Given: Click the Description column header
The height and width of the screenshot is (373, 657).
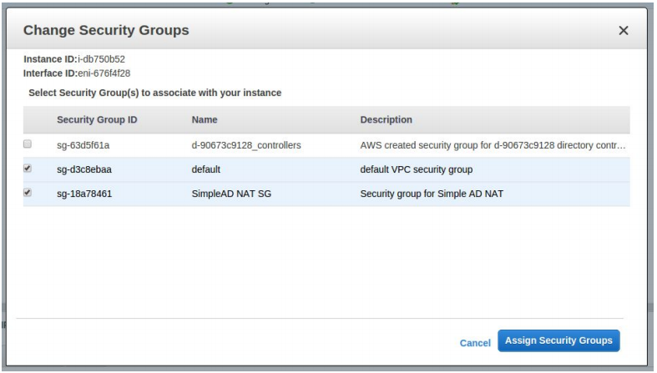Looking at the screenshot, I should tap(387, 120).
